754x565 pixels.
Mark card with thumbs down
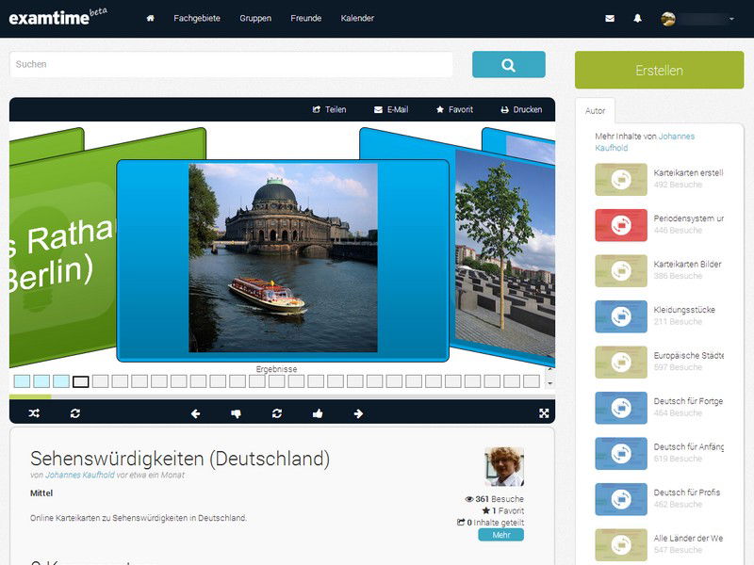237,413
